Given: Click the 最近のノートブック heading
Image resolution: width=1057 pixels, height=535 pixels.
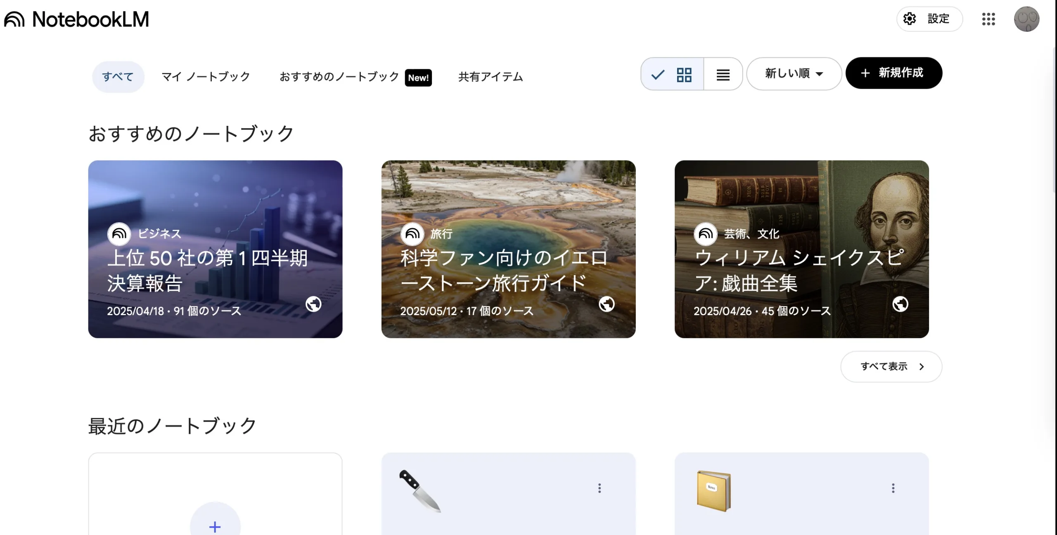Looking at the screenshot, I should (x=173, y=426).
